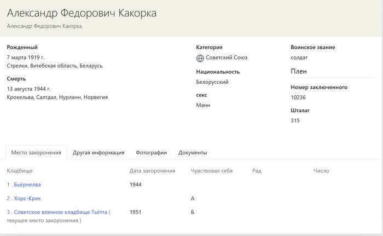This screenshot has width=383, height=236.
Task: Click the Рад column header
Action: 257,171
